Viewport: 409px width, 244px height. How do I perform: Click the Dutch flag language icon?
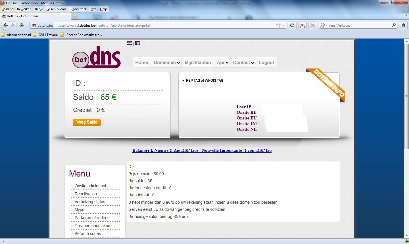coord(130,43)
